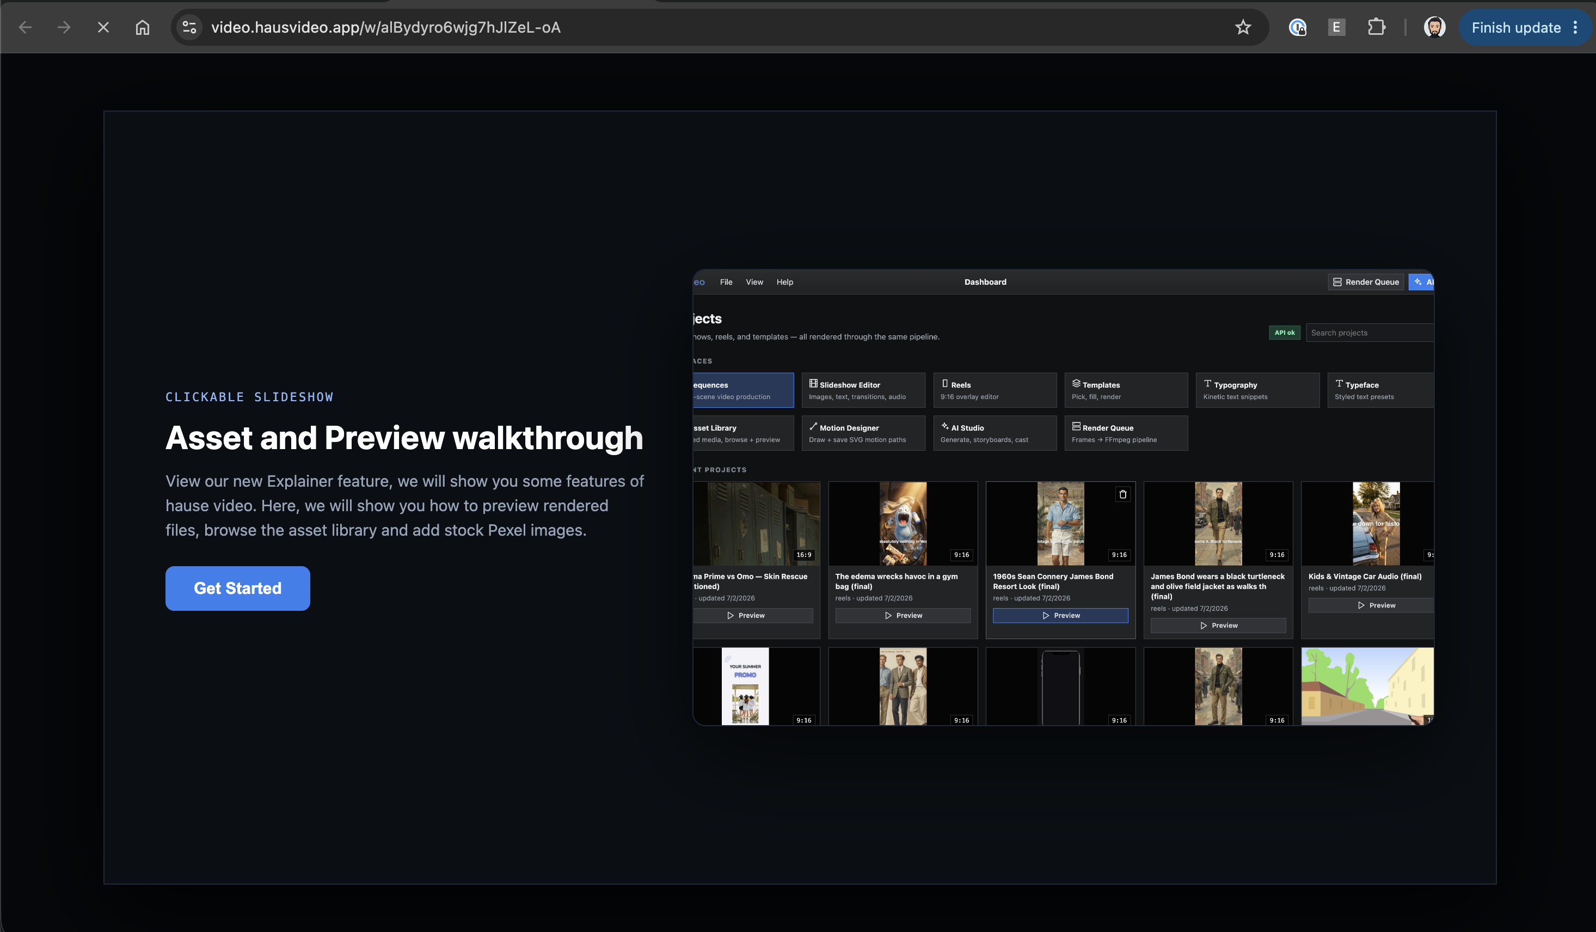The height and width of the screenshot is (932, 1596).
Task: Open the three men in suits thumbnail
Action: point(903,686)
